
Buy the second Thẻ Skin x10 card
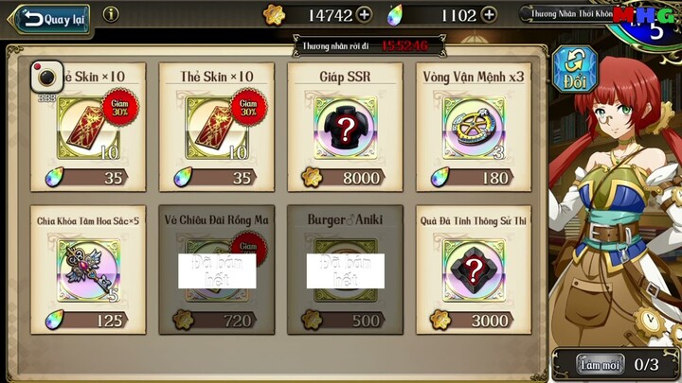click(217, 128)
